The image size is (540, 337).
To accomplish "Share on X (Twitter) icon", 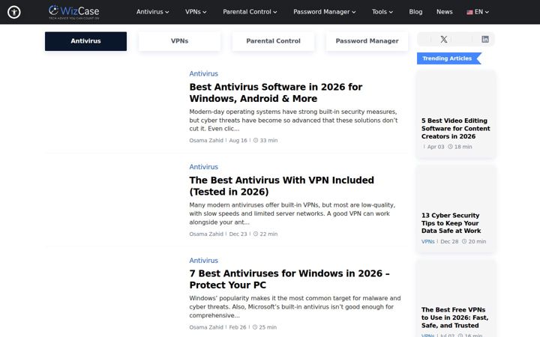I will pos(444,39).
